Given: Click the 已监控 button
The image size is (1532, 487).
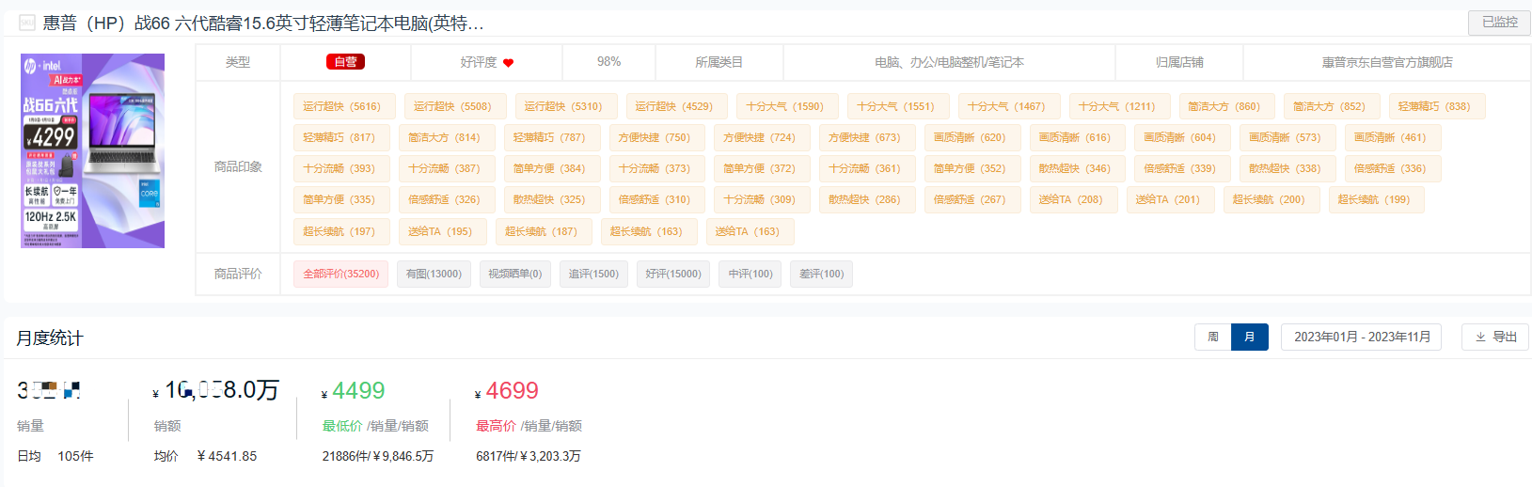Looking at the screenshot, I should [1499, 23].
